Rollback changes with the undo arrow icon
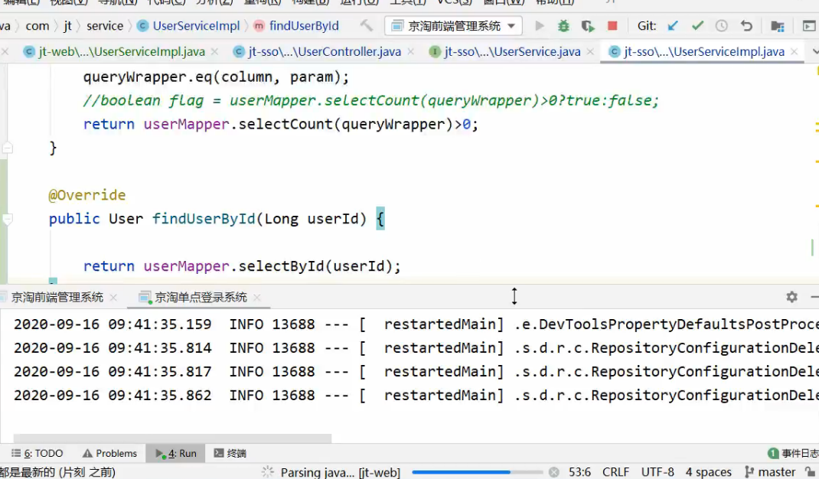 (x=746, y=25)
